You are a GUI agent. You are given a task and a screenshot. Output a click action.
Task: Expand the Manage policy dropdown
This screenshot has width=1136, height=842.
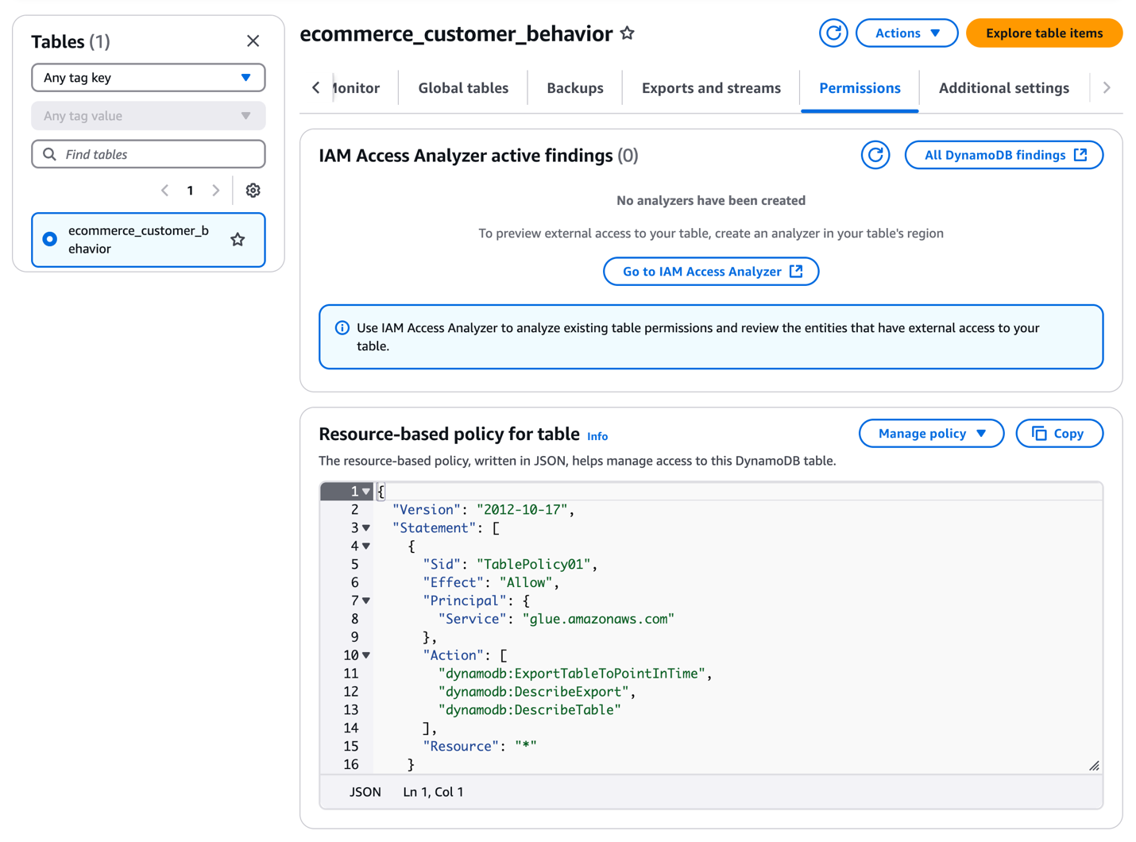(x=931, y=434)
